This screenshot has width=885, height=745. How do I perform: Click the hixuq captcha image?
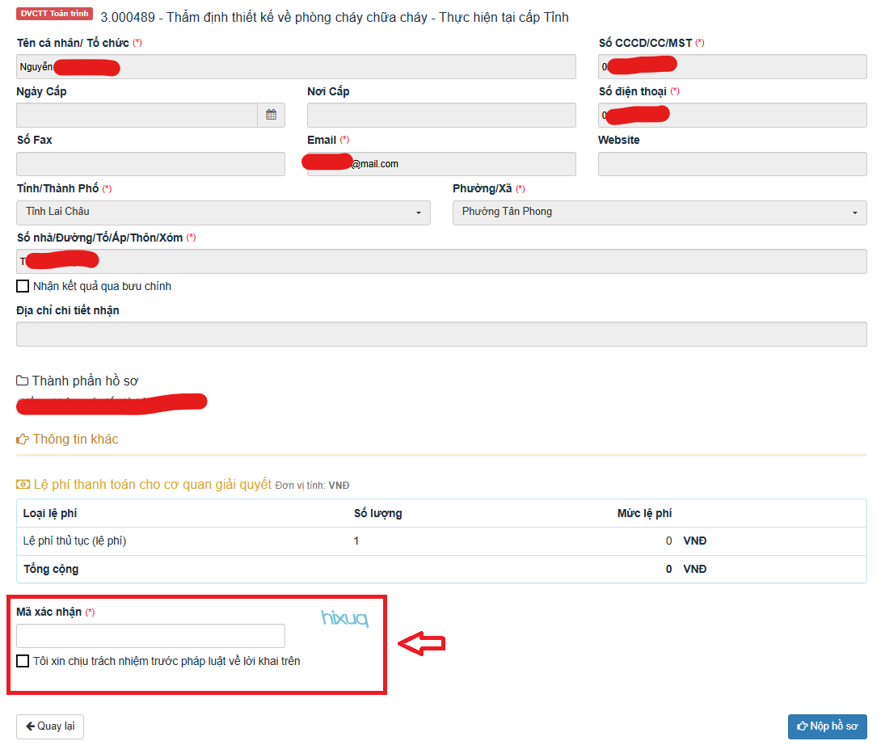click(344, 619)
